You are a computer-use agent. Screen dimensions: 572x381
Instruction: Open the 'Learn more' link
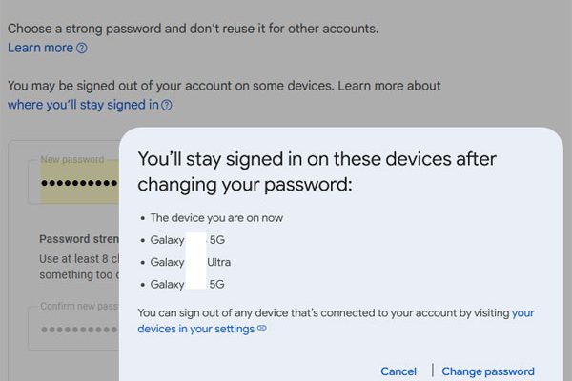tap(40, 48)
